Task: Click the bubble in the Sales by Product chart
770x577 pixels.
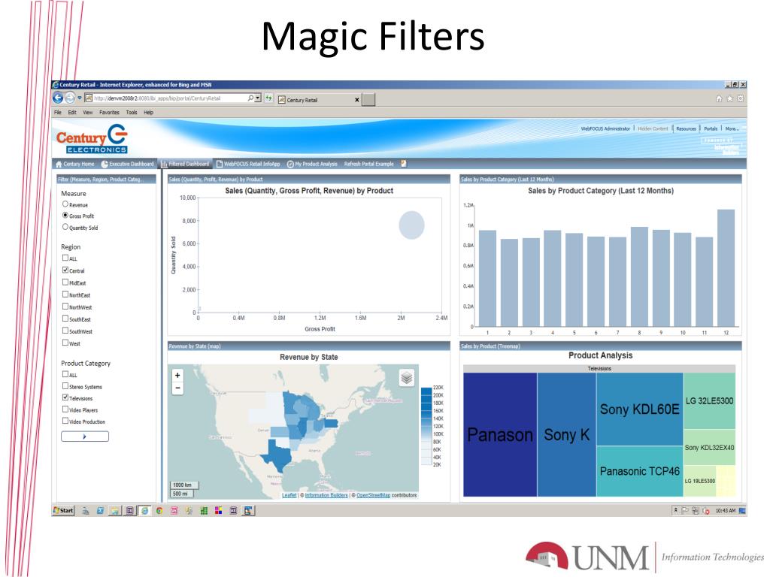Action: 411,225
